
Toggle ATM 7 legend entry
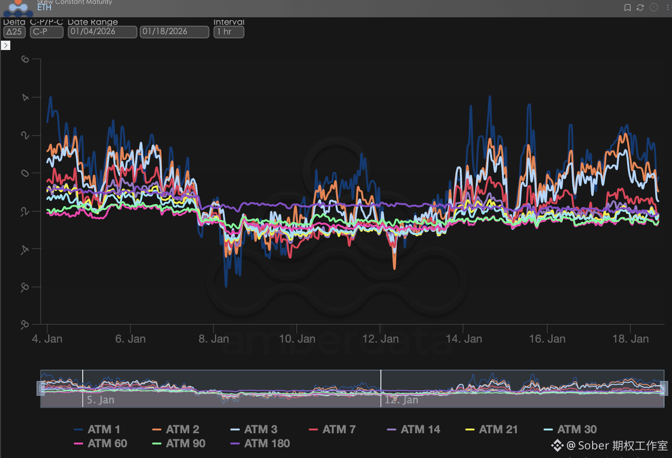coord(332,429)
